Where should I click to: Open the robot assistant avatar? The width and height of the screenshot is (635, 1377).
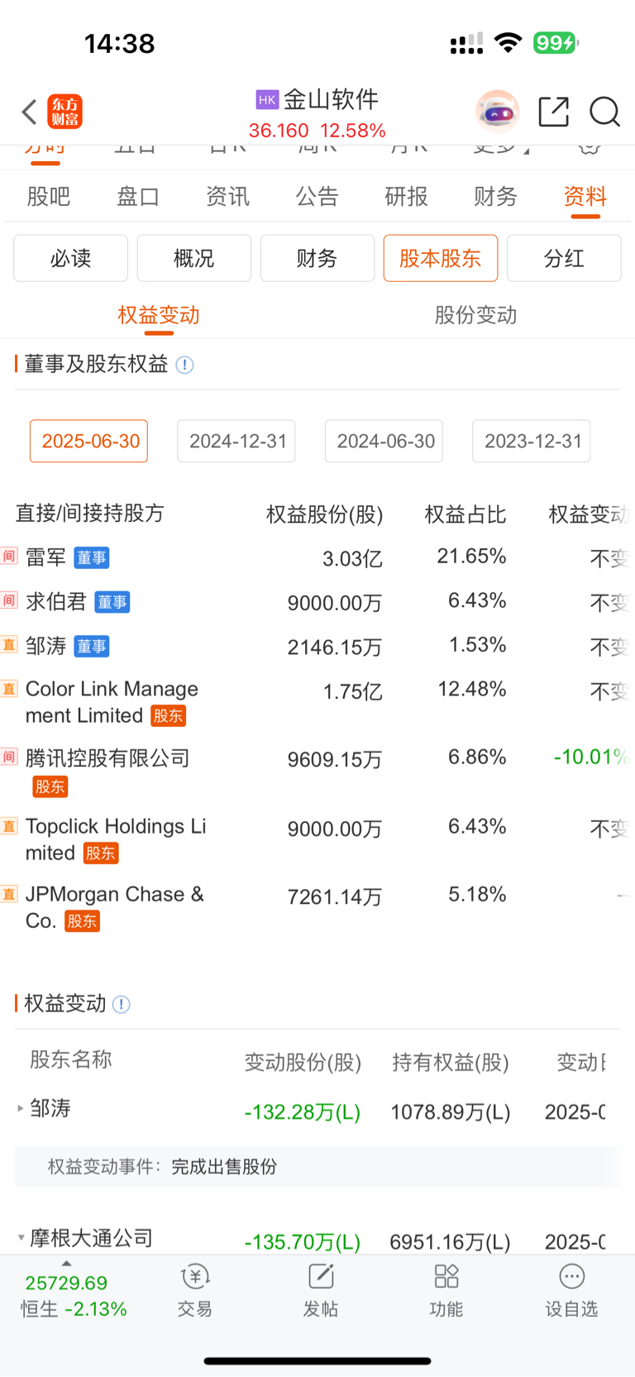(x=497, y=111)
